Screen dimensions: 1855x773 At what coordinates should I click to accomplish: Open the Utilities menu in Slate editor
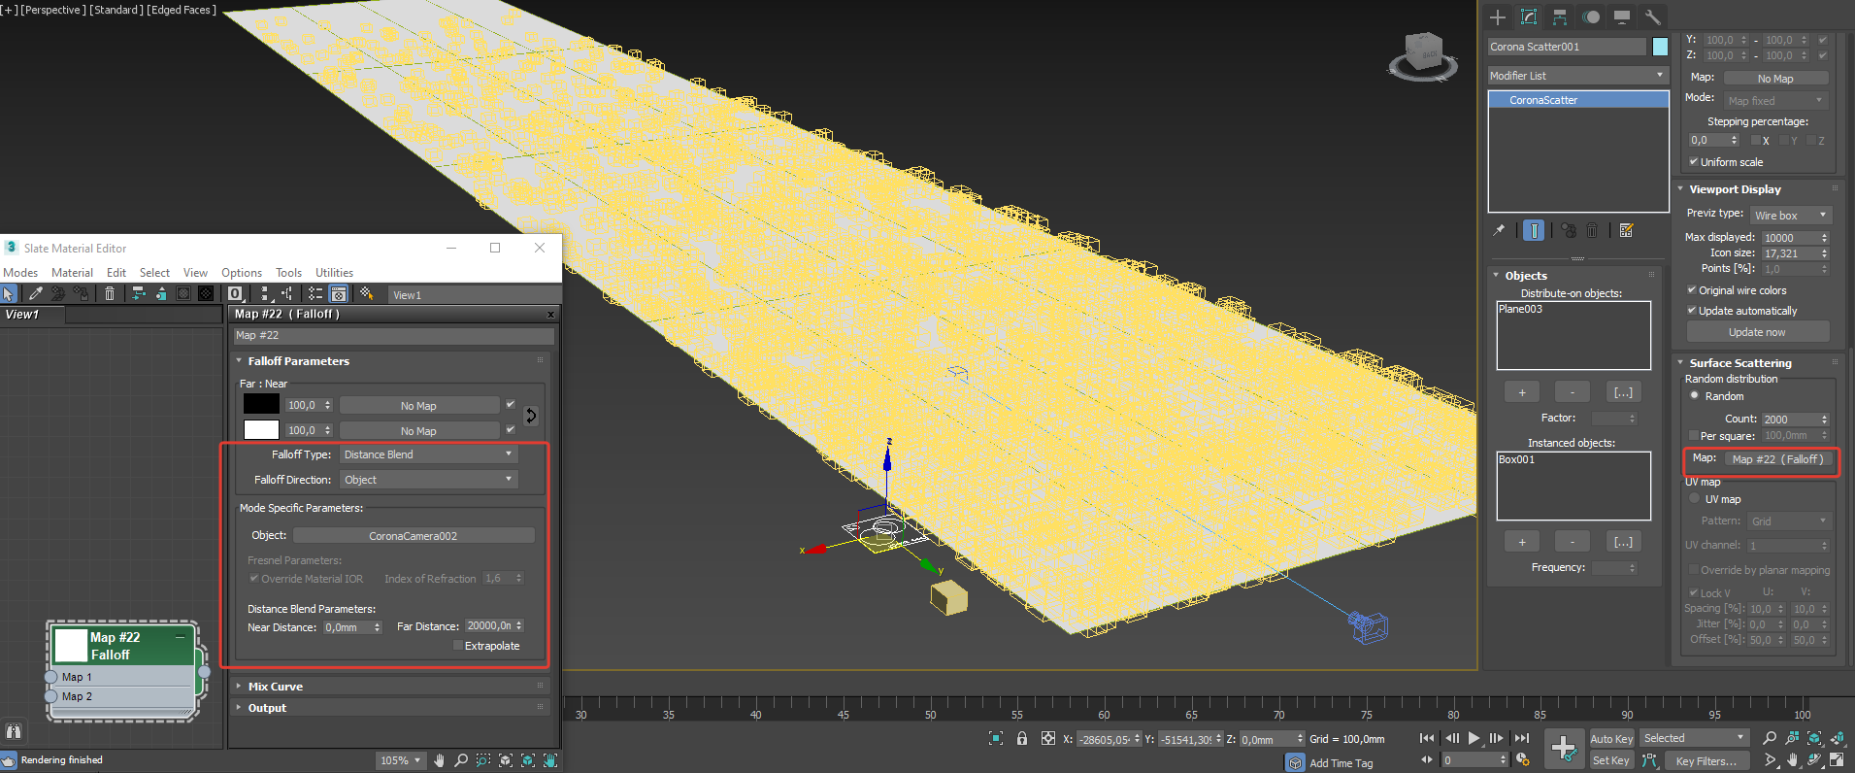tap(334, 273)
